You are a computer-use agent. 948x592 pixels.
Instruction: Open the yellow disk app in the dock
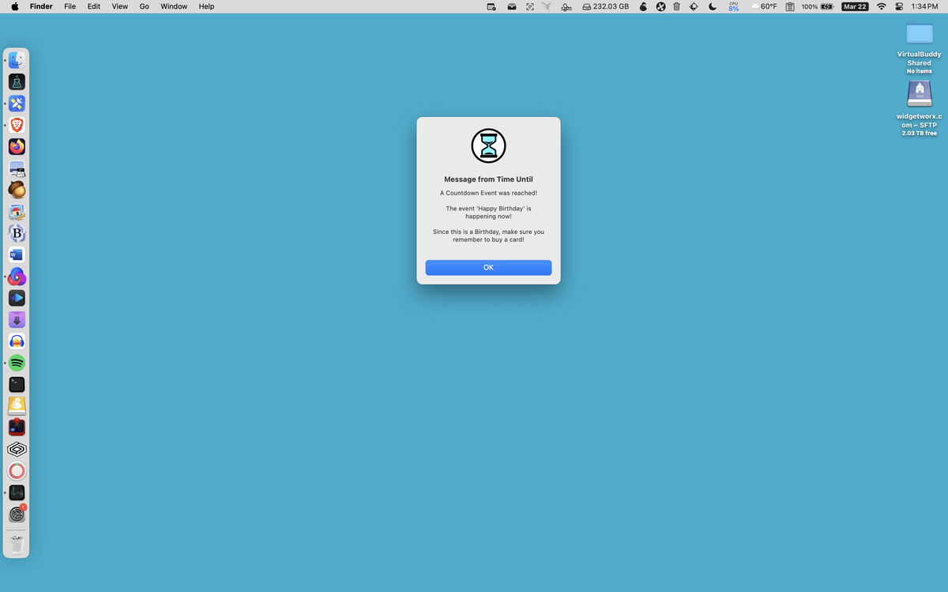pos(17,406)
